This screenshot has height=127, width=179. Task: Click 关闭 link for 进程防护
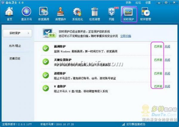click(x=167, y=73)
